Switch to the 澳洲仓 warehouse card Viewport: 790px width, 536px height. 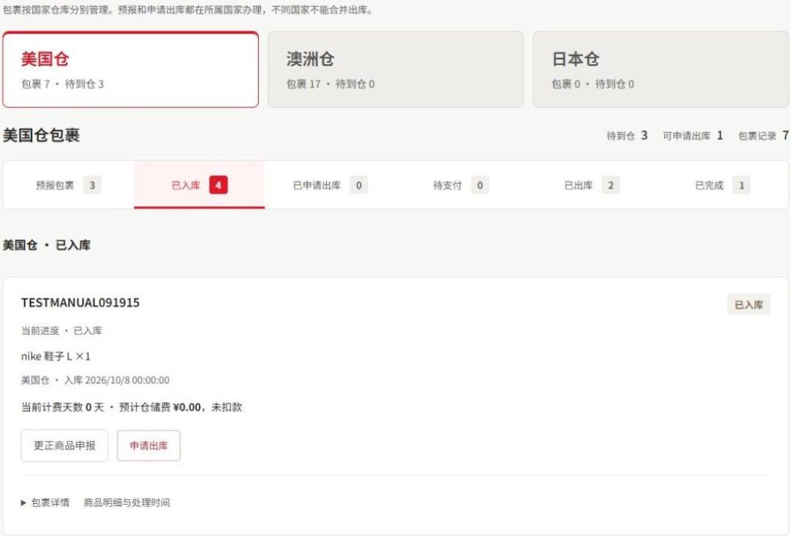[x=396, y=69]
